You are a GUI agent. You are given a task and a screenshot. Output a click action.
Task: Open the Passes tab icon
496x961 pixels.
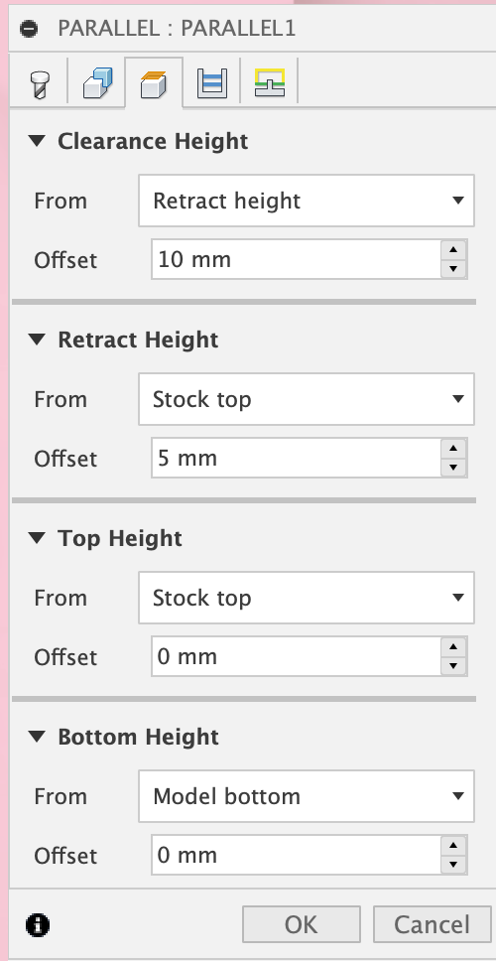pyautogui.click(x=212, y=82)
